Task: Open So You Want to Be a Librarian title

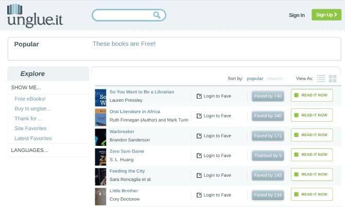Action: click(x=142, y=92)
